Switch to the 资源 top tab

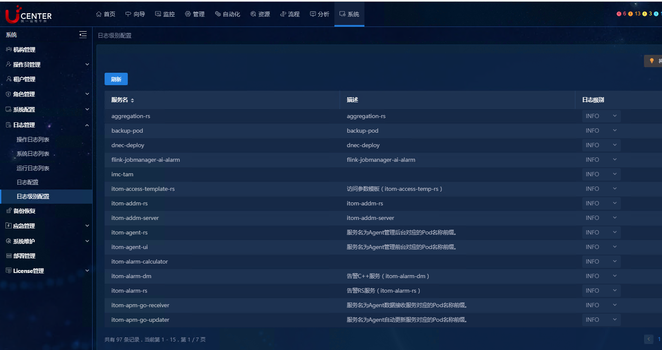[260, 14]
